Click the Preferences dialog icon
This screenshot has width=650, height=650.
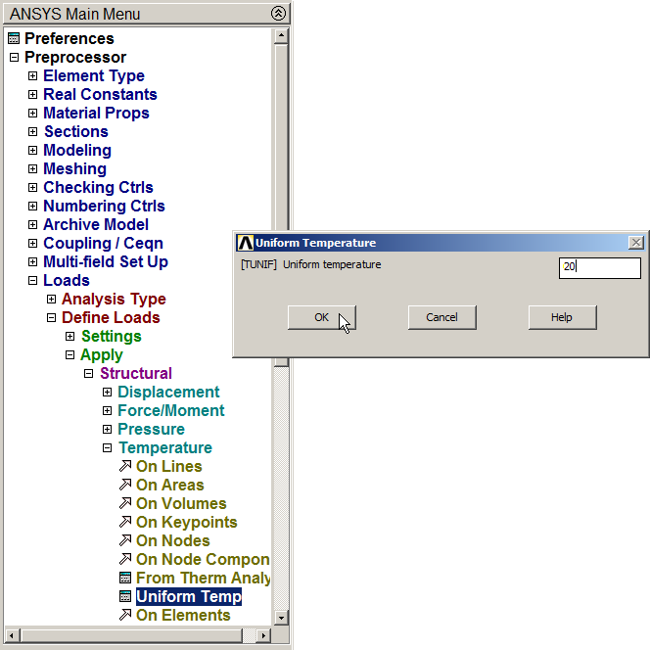click(14, 39)
